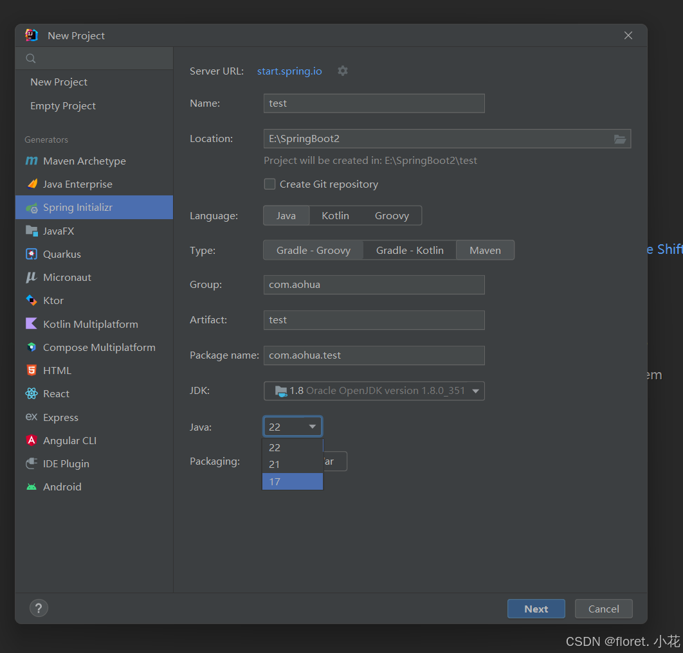Pick Java 22 from the dropdown list
Viewport: 683px width, 653px height.
(x=293, y=447)
